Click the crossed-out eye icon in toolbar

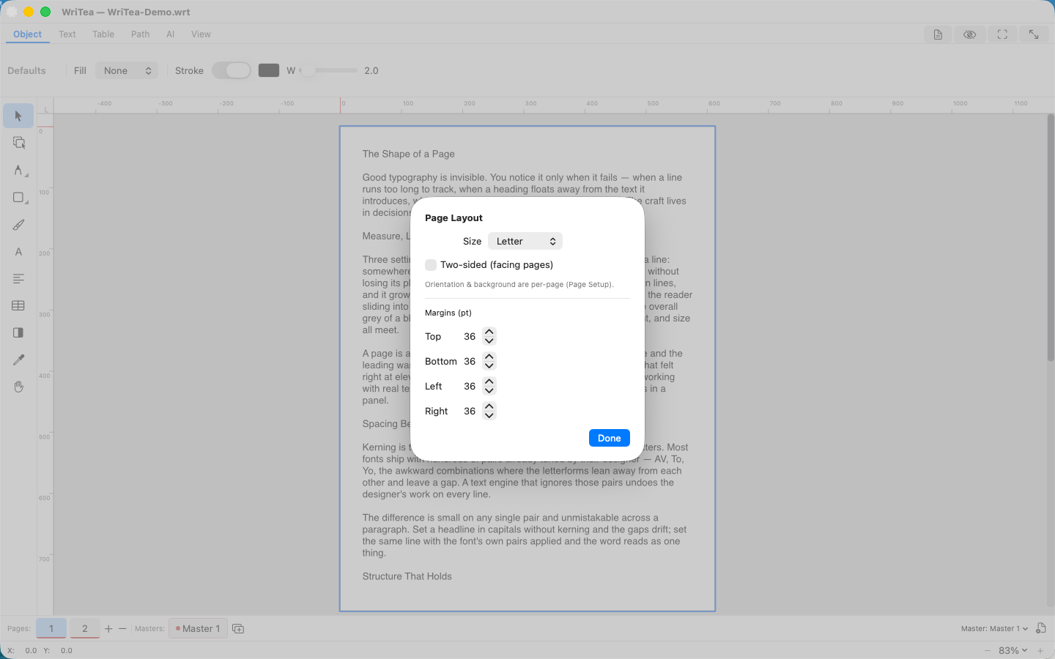[969, 34]
